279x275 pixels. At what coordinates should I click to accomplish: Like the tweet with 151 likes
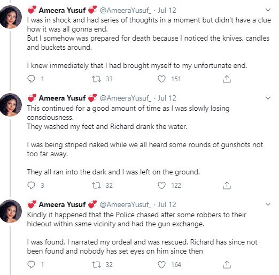pos(161,79)
